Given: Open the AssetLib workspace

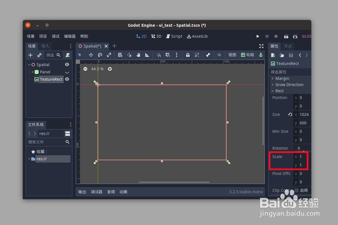Looking at the screenshot, I should tap(197, 36).
